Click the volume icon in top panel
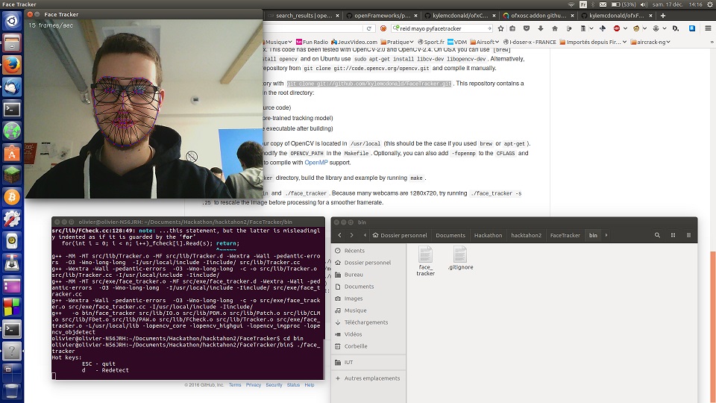Screen dimensions: 716x403 [644, 4]
